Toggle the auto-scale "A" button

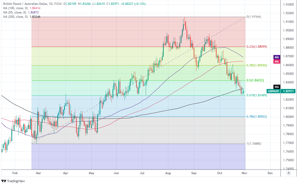[288, 173]
